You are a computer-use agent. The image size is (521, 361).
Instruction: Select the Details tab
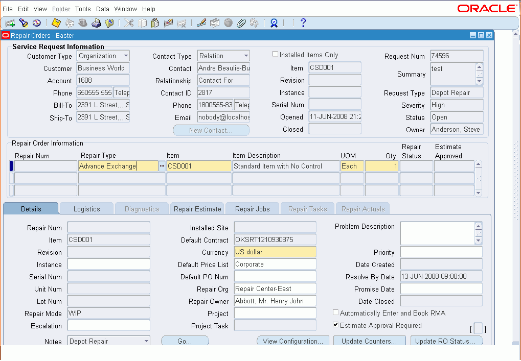pyautogui.click(x=31, y=209)
